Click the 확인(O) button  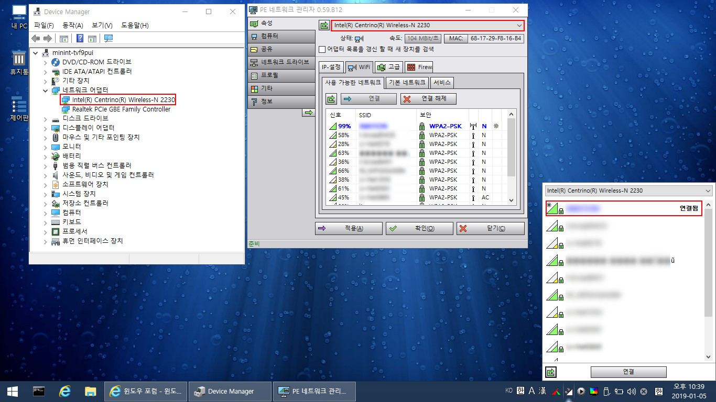(419, 228)
